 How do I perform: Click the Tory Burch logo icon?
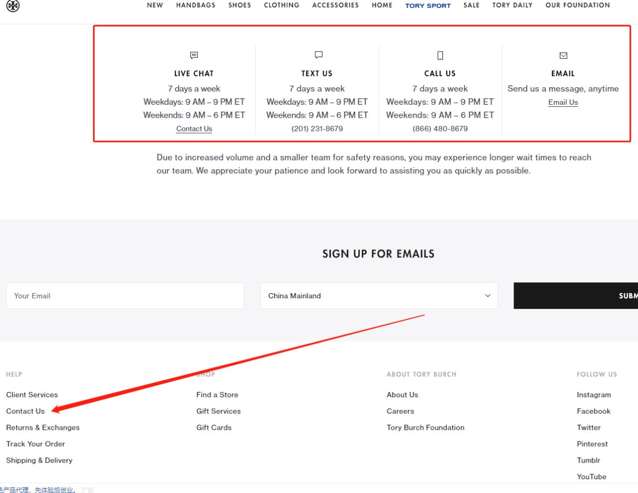click(13, 6)
